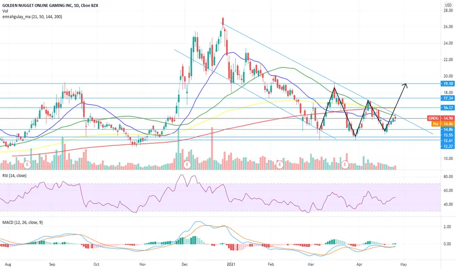456x269 pixels.
Task: Open the USD currency selector
Action: [x=448, y=5]
